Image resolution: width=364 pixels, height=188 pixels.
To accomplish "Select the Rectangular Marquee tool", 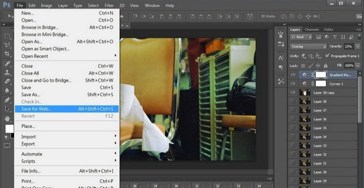I will pos(7,36).
